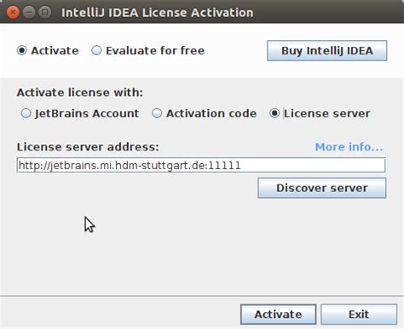Click the IntelliJ IDEA License Activation title
Image resolution: width=404 pixels, height=329 pixels.
158,13
